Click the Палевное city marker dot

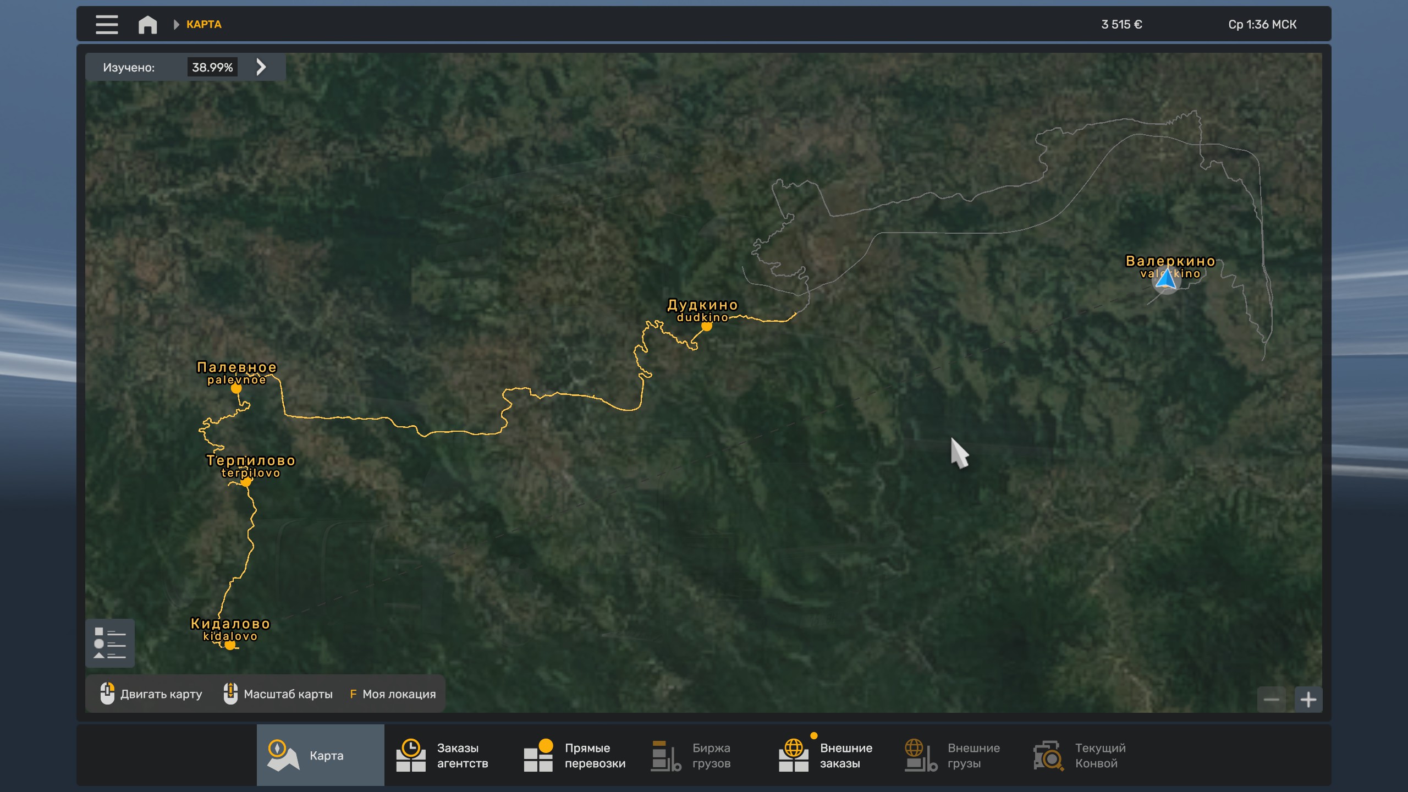236,388
